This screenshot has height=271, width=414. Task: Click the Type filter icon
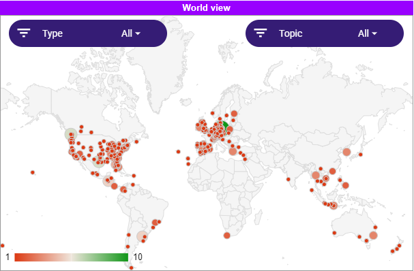click(x=24, y=33)
